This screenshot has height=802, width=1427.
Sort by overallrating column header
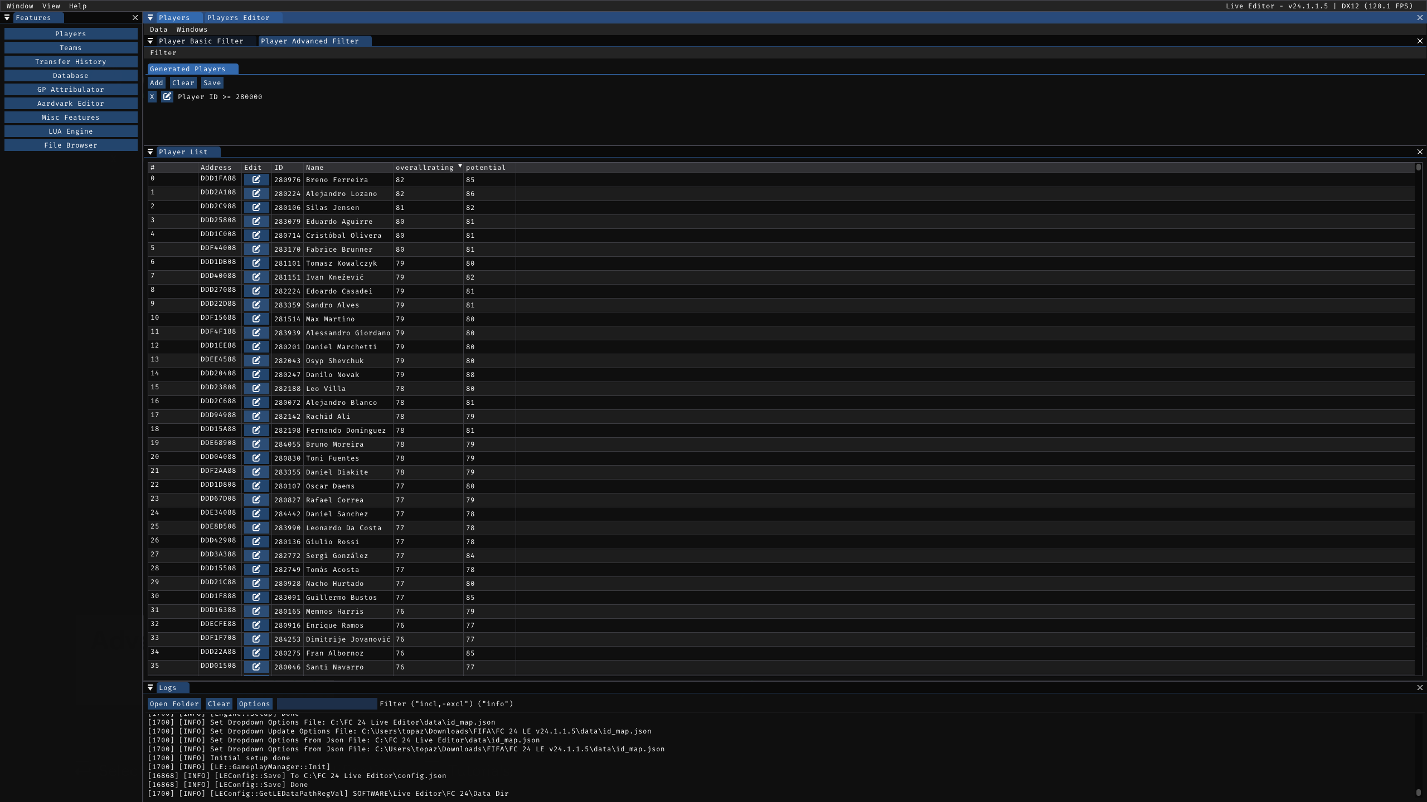425,168
